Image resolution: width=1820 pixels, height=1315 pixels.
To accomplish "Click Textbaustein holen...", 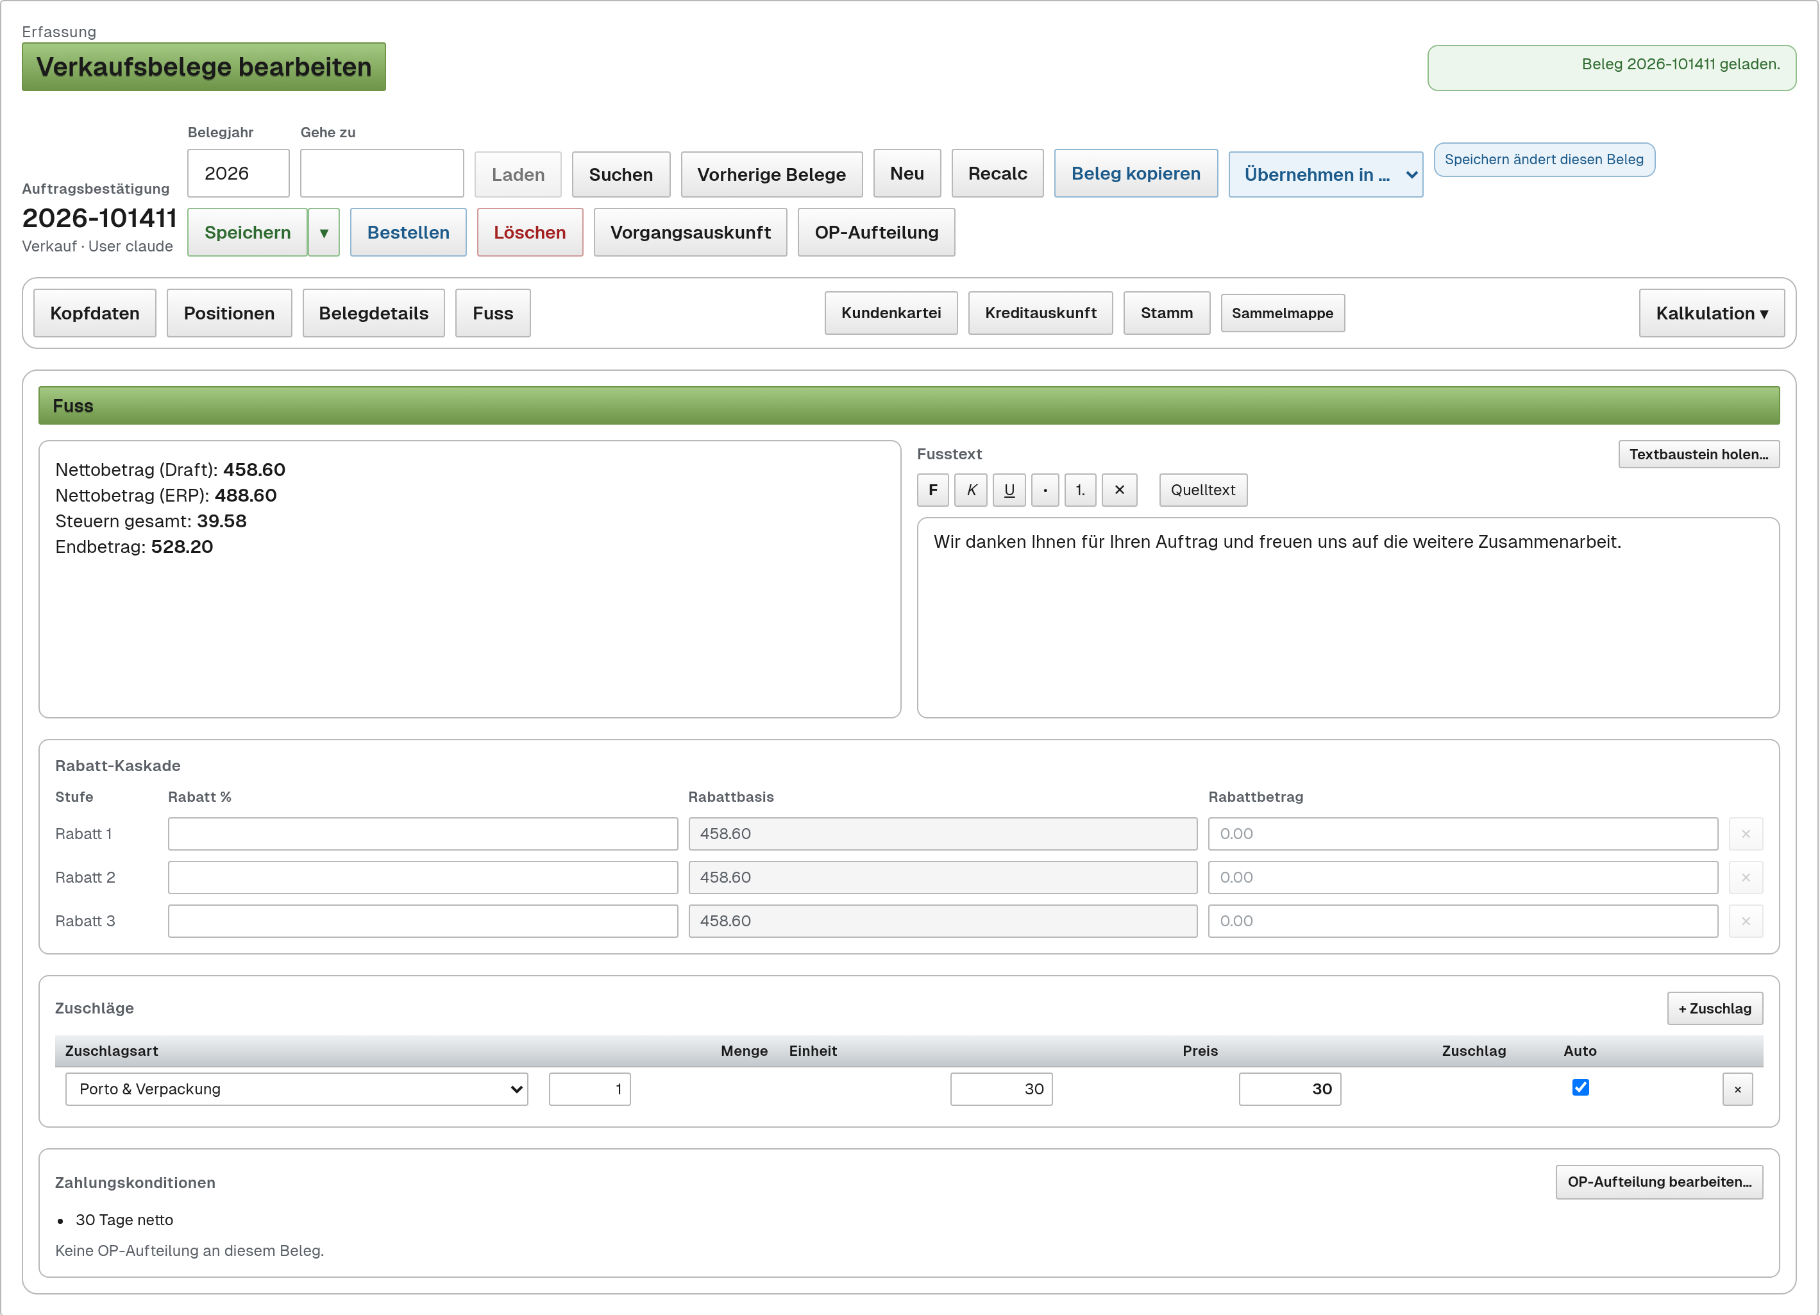I will click(x=1699, y=454).
